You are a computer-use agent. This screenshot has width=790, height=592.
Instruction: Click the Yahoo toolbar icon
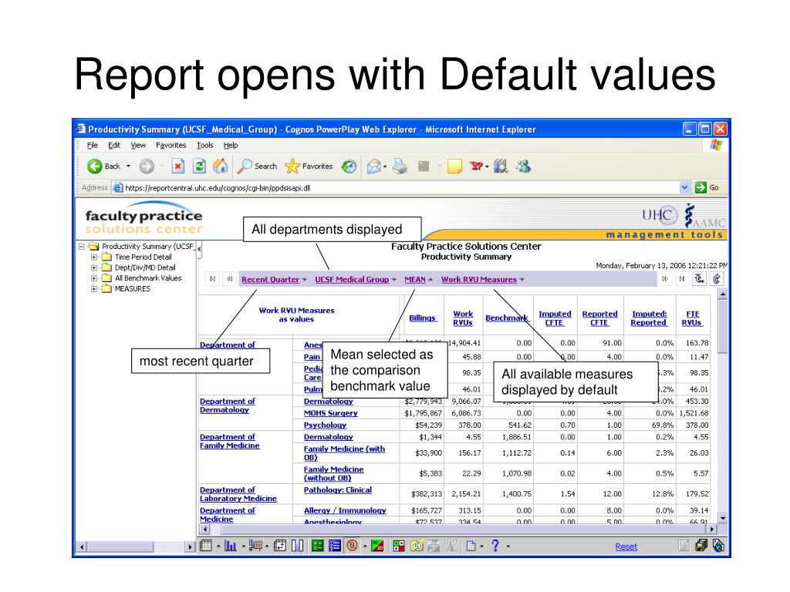click(x=476, y=166)
